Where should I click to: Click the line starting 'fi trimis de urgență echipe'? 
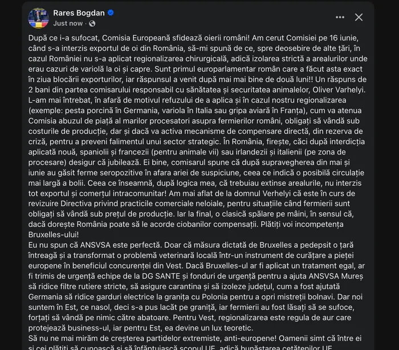coord(196,276)
